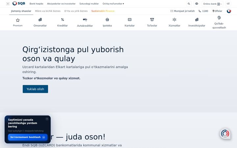The height and width of the screenshot is (148, 237).
Task: Switch to O'rta va yirik biznes tab
Action: pos(76,11)
